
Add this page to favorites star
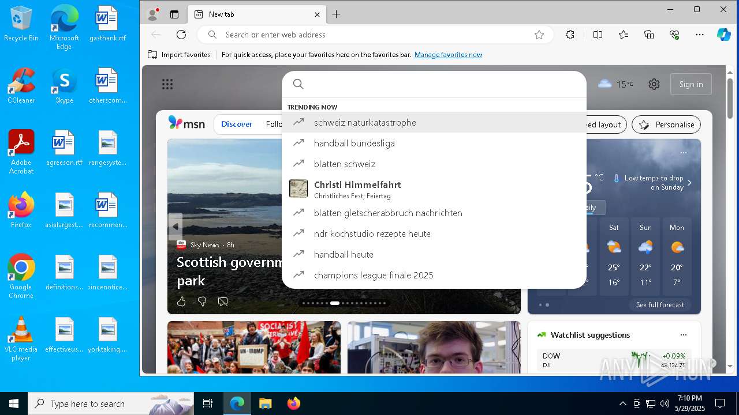(x=539, y=35)
